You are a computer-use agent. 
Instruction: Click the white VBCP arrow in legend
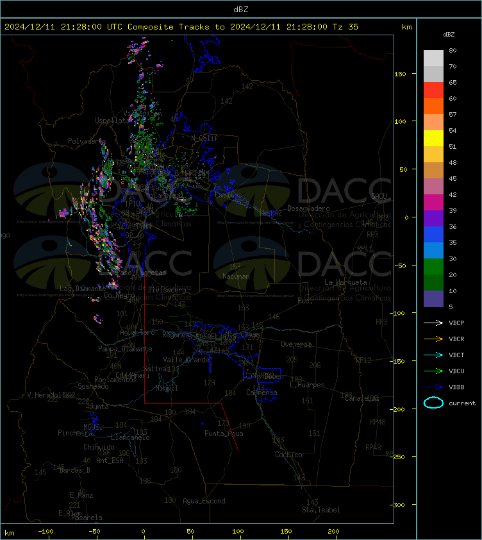click(x=433, y=323)
